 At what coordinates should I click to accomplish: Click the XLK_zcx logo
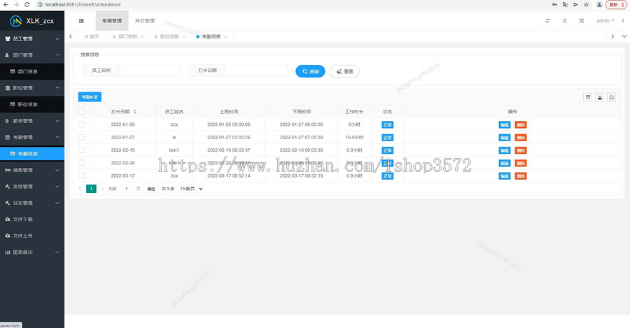[x=32, y=21]
